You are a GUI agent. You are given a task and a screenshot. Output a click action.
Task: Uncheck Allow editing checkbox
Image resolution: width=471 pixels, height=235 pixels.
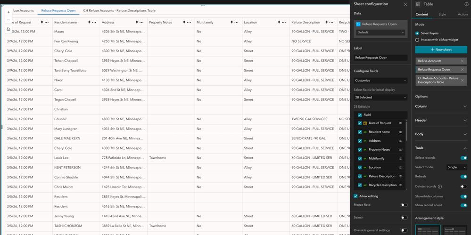click(x=355, y=196)
